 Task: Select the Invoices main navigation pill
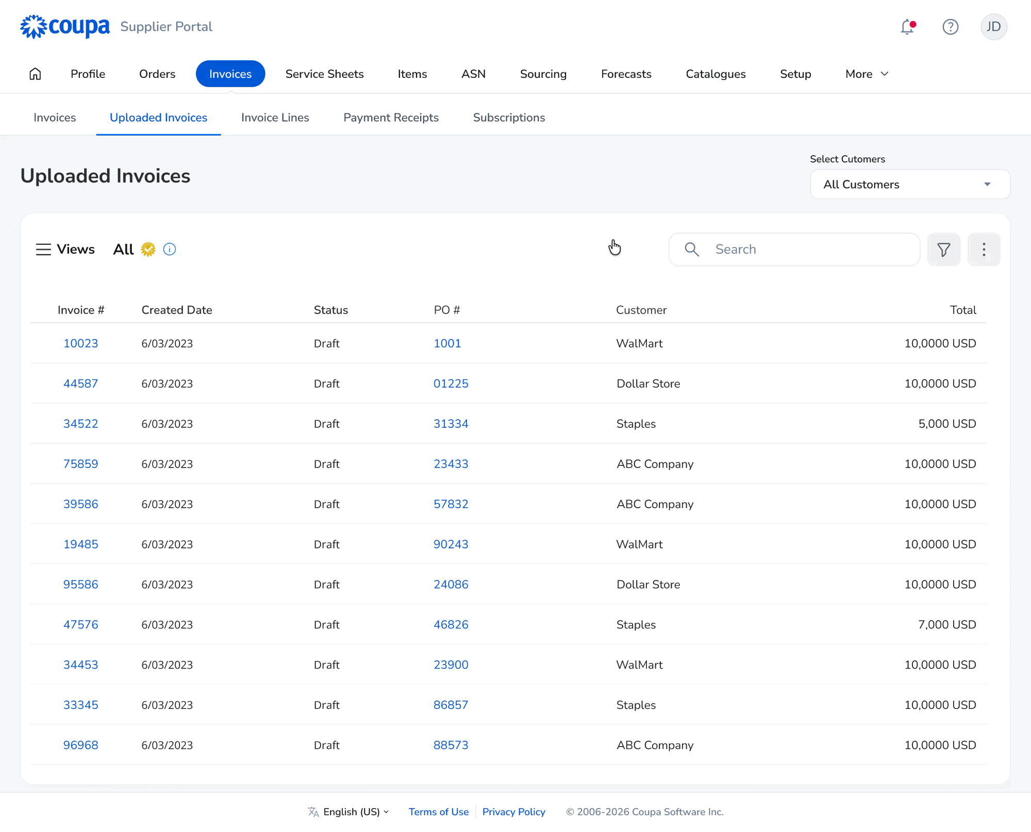click(230, 74)
